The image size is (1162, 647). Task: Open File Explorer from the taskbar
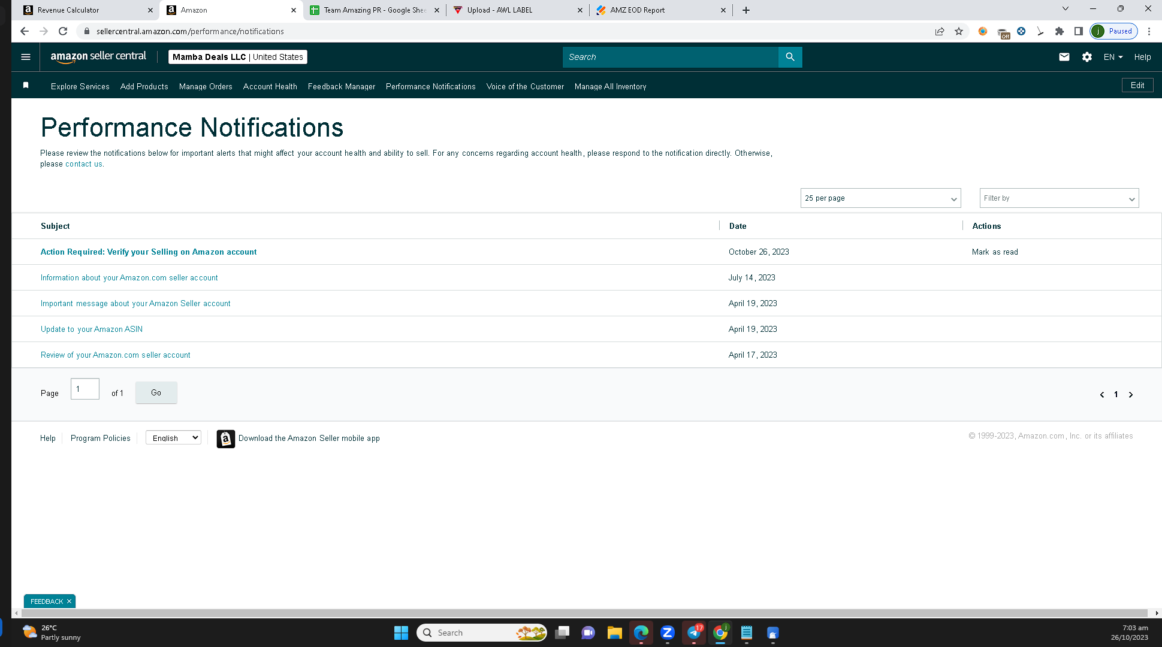click(x=614, y=633)
